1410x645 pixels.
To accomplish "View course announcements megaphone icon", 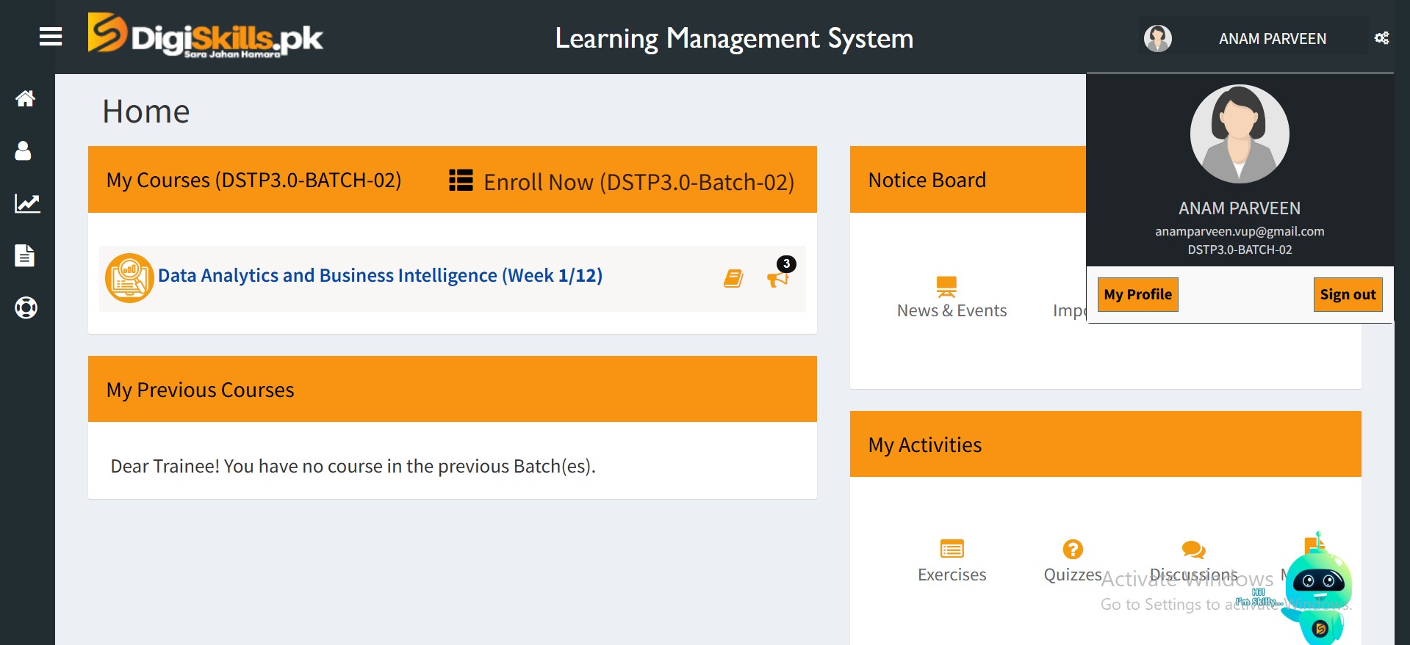I will point(777,278).
